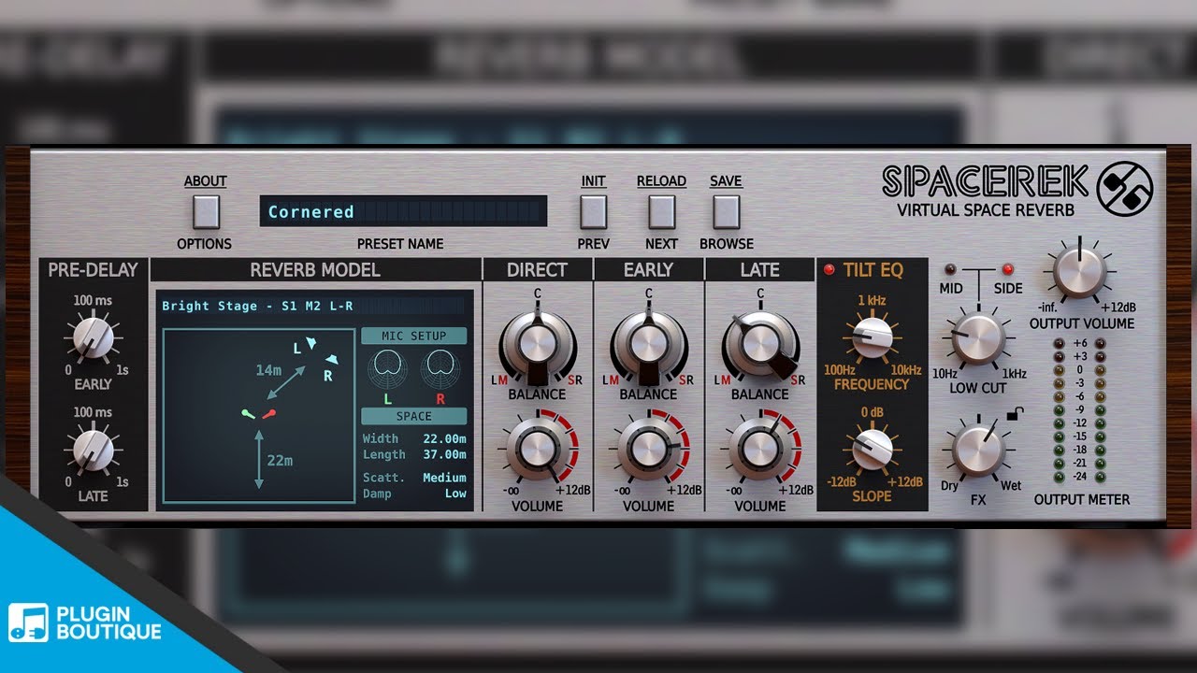
Task: Click the EARLY volume knob
Action: 647,451
